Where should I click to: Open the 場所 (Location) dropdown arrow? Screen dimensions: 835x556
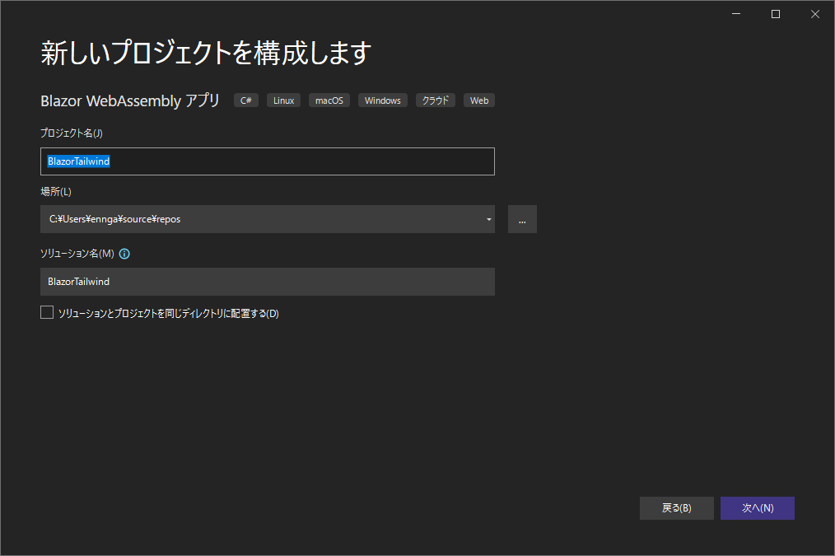click(x=488, y=219)
